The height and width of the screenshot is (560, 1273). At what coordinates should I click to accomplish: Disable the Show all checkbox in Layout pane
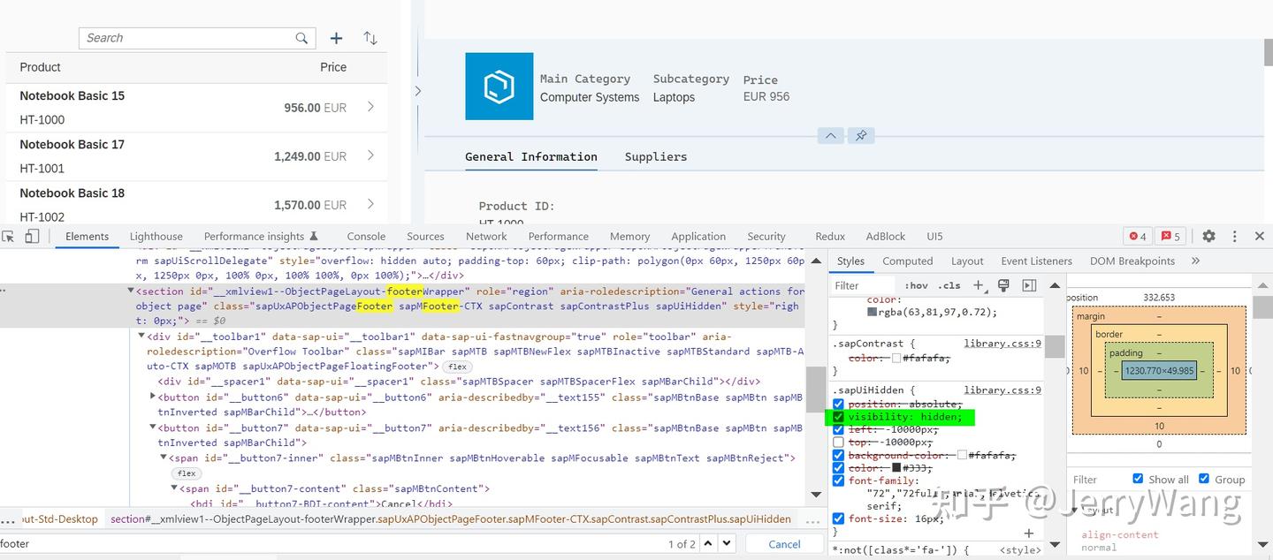[x=1139, y=479]
